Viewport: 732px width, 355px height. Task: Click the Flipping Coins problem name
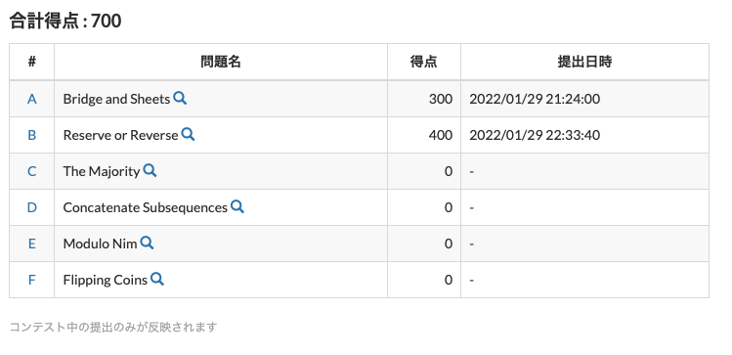(x=105, y=280)
